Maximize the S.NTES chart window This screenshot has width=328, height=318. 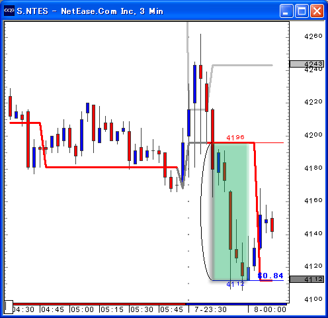pyautogui.click(x=302, y=11)
